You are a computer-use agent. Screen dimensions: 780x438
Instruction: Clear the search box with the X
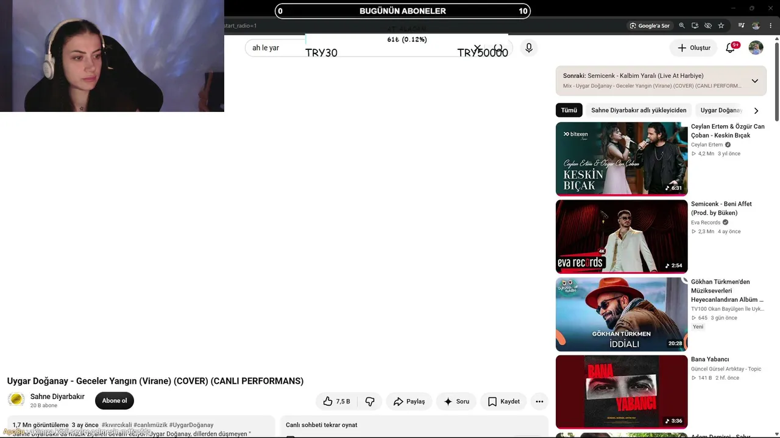478,47
